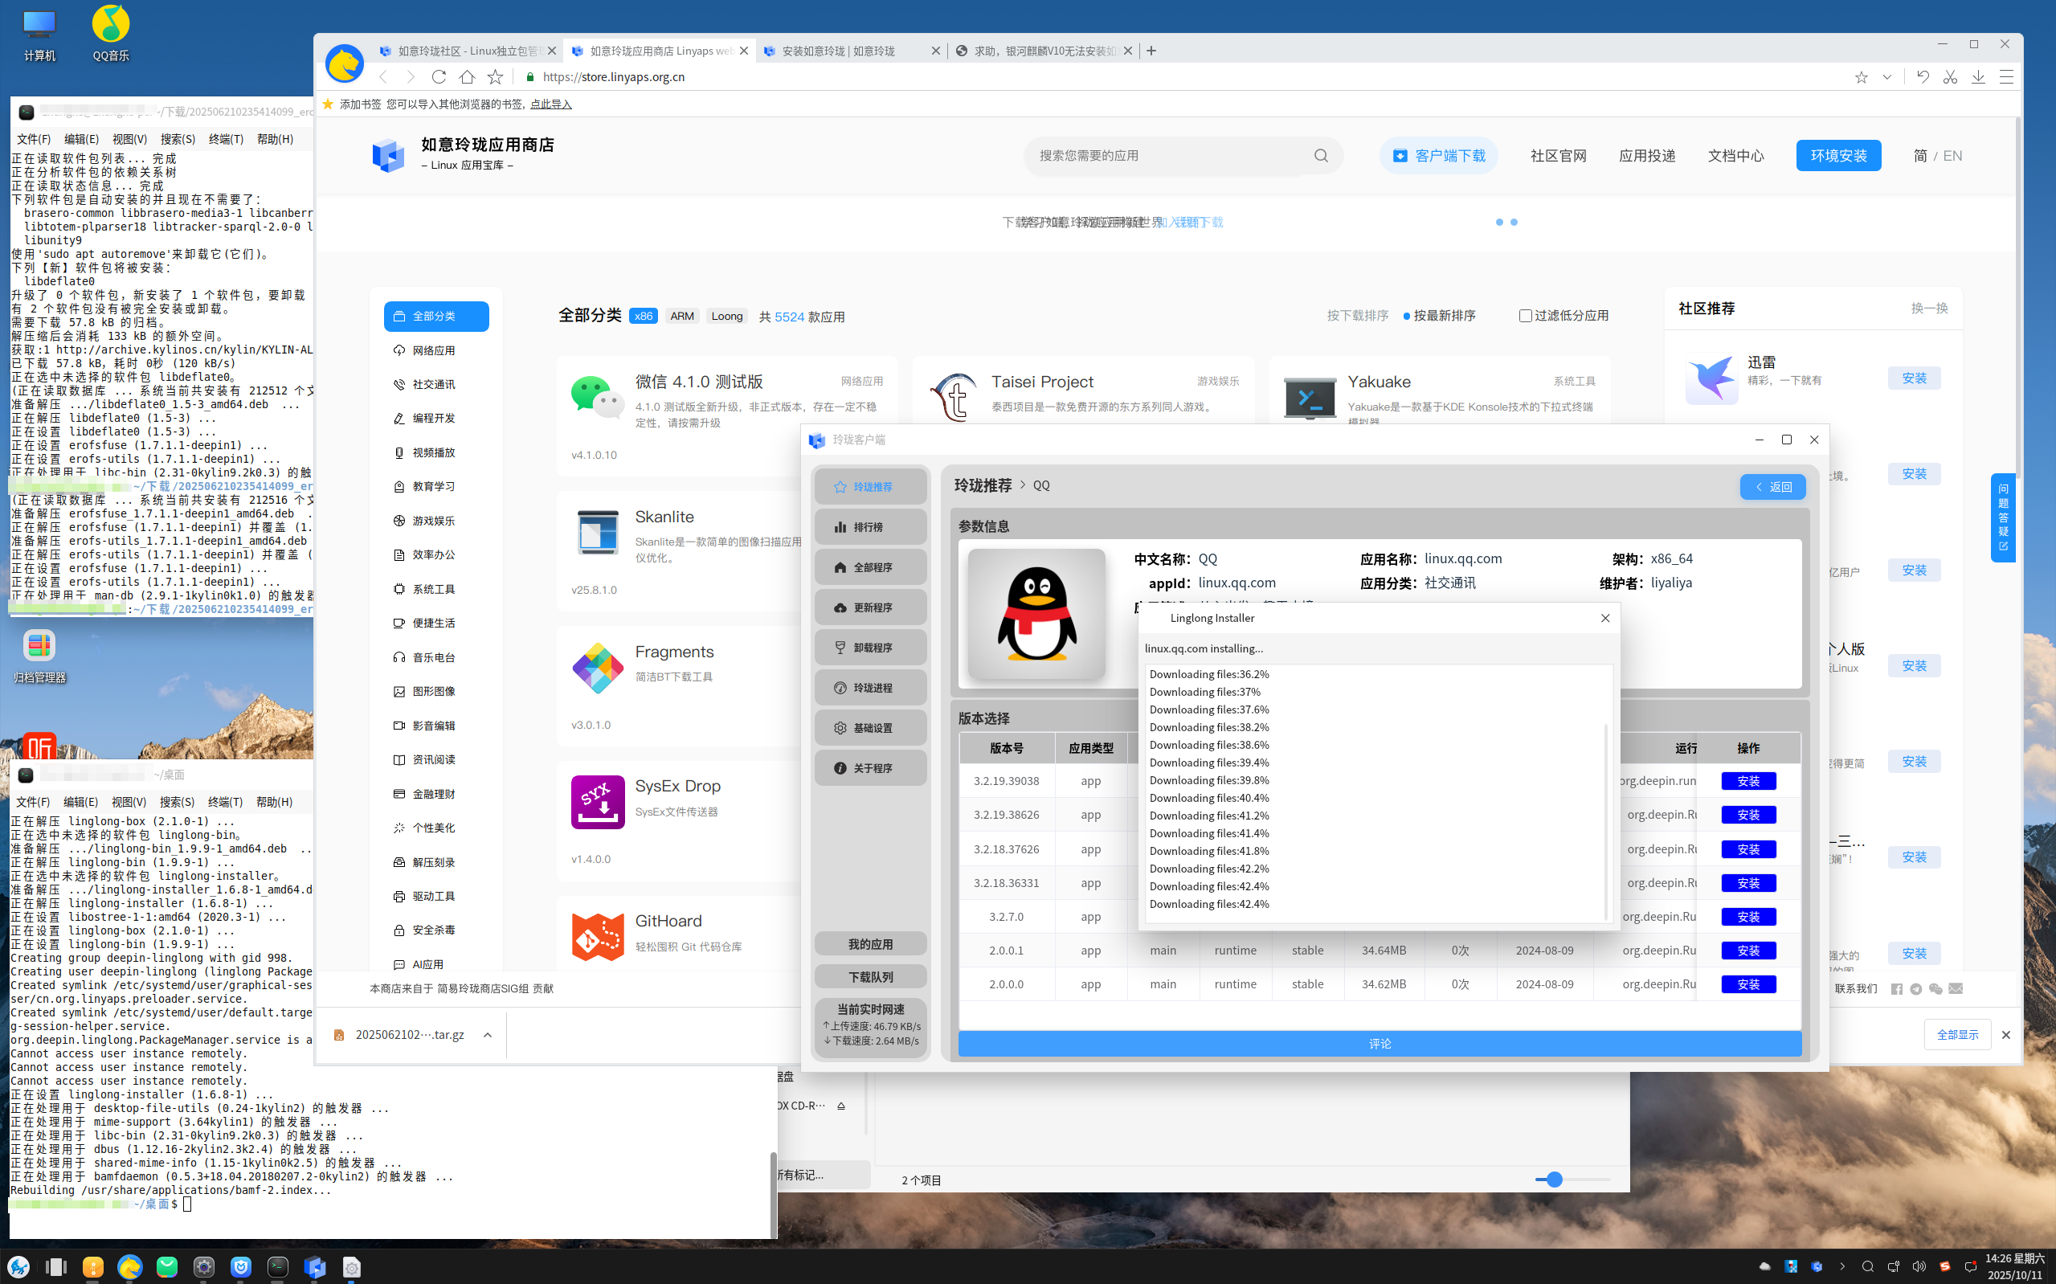This screenshot has height=1284, width=2056.
Task: Click the blue 评论 bar
Action: (x=1379, y=1044)
